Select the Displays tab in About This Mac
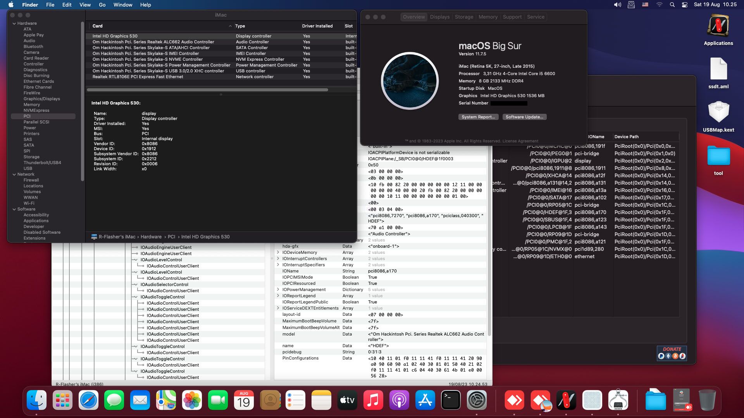 (439, 17)
